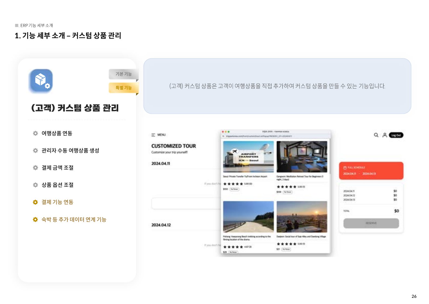Click the Gangwon Meditation Retreat Tour title
The height and width of the screenshot is (304, 429).
pyautogui.click(x=300, y=178)
